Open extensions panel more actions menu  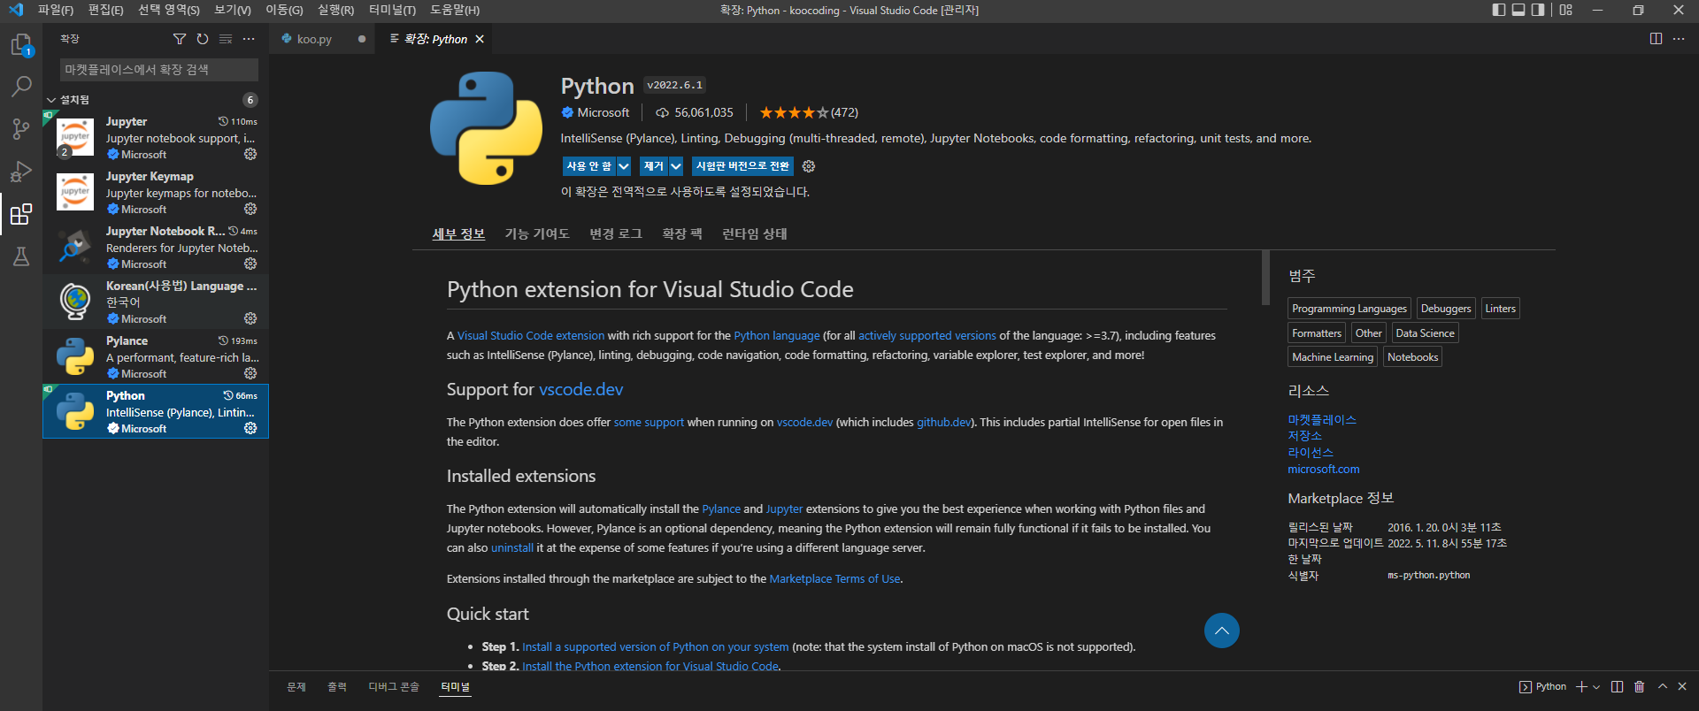(249, 39)
